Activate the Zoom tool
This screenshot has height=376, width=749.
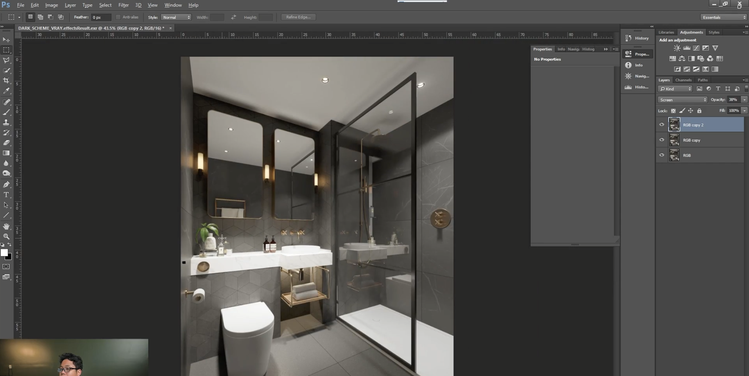[x=6, y=236]
